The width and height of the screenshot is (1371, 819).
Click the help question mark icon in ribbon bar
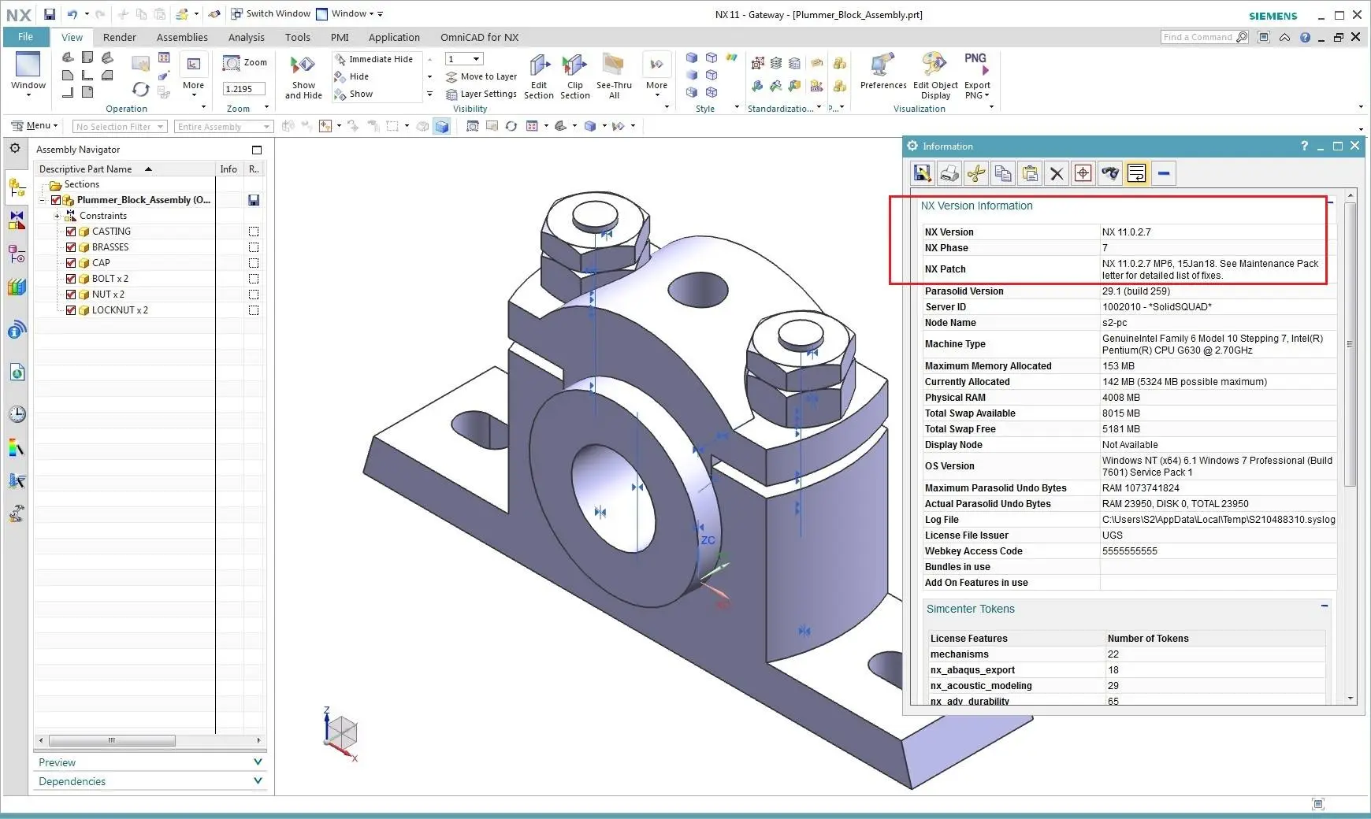click(1306, 37)
